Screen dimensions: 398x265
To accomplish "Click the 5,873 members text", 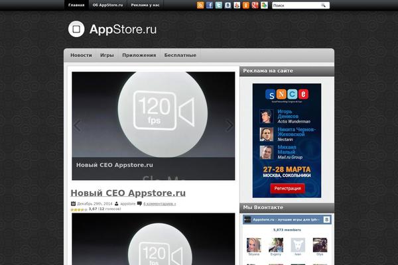I will tap(287, 230).
